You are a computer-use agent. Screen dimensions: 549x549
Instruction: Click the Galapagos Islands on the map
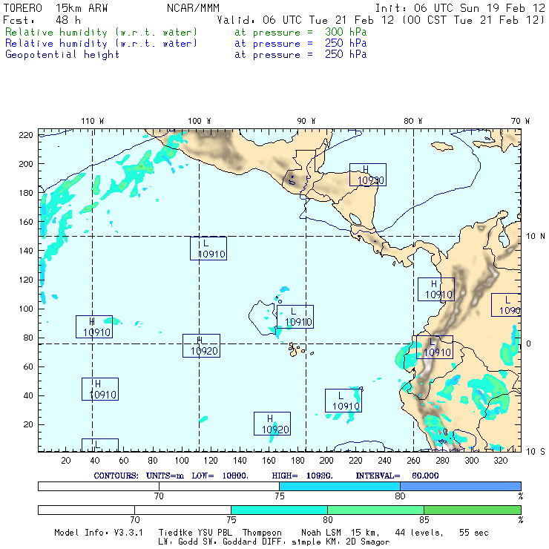tap(297, 349)
